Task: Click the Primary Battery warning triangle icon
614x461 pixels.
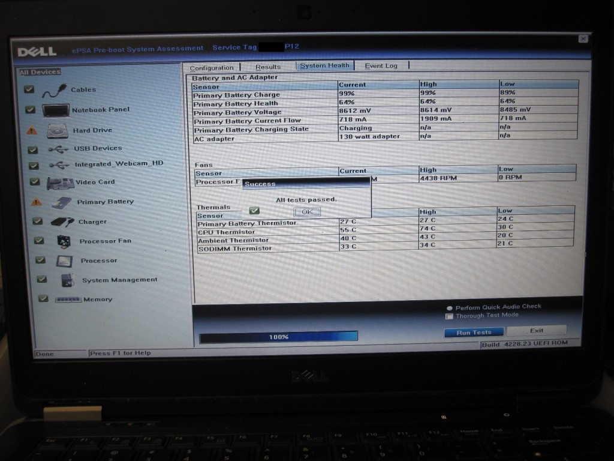Action: [x=37, y=202]
